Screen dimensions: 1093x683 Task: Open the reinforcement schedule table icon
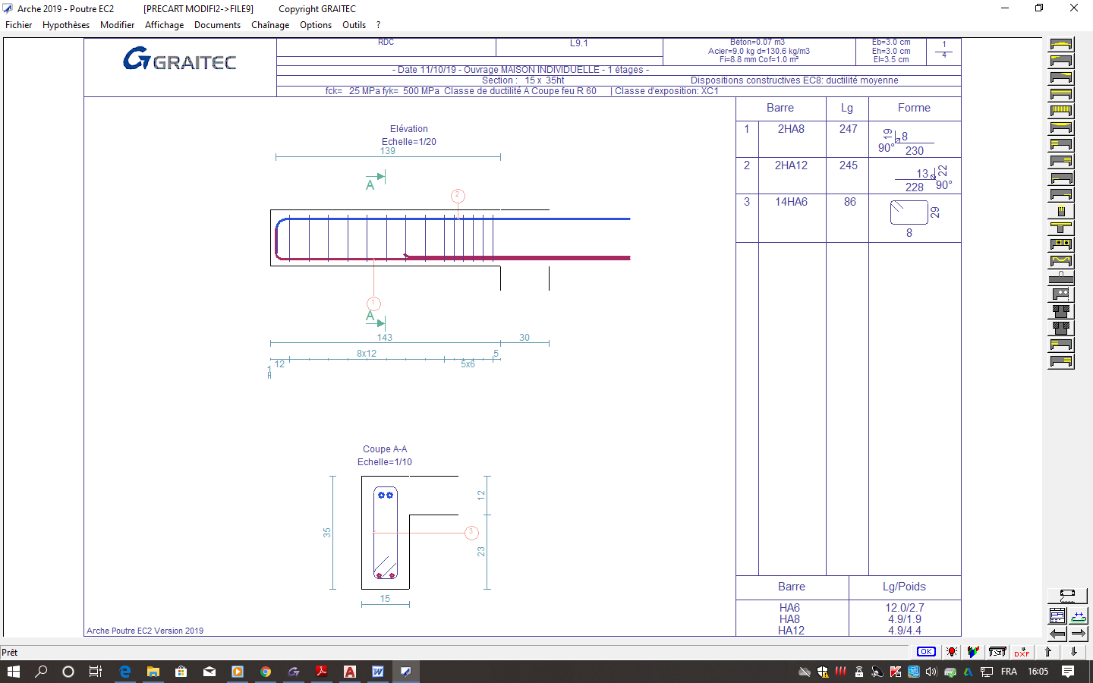pyautogui.click(x=1057, y=615)
